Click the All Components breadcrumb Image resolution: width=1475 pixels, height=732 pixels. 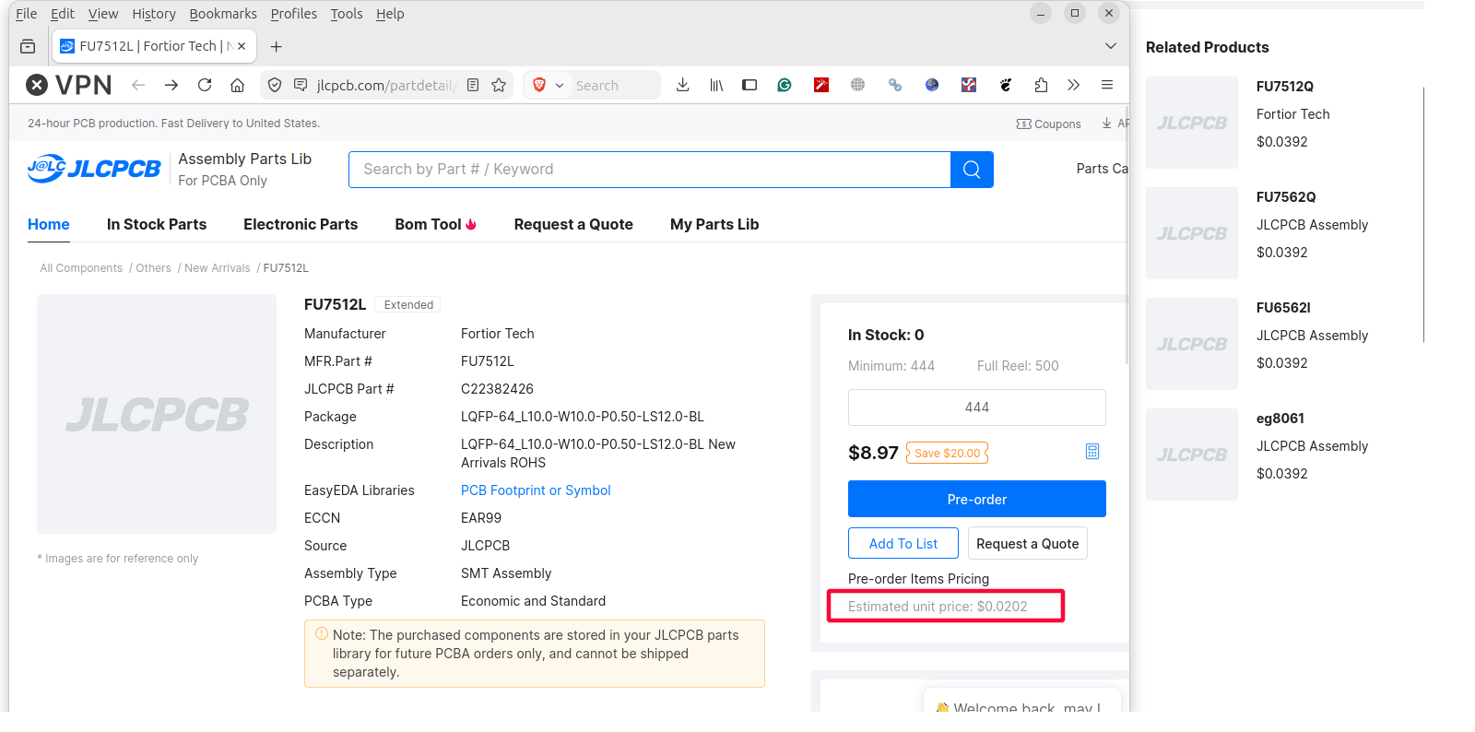(81, 268)
